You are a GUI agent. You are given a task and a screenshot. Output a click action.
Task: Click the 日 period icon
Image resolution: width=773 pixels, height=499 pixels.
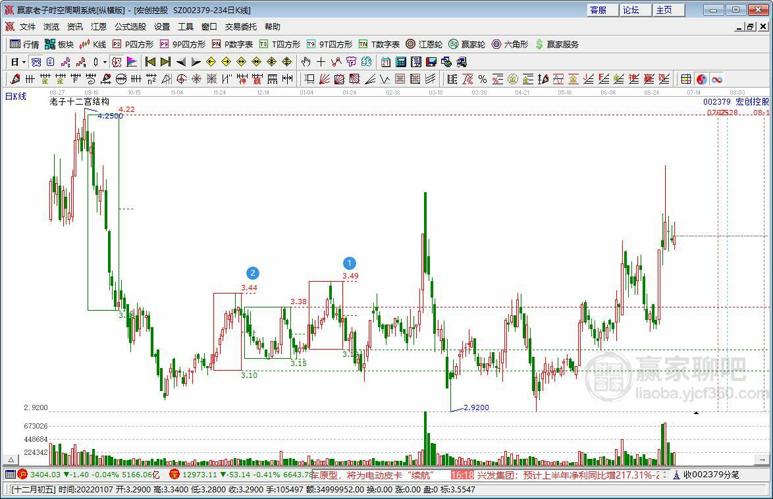point(14,62)
